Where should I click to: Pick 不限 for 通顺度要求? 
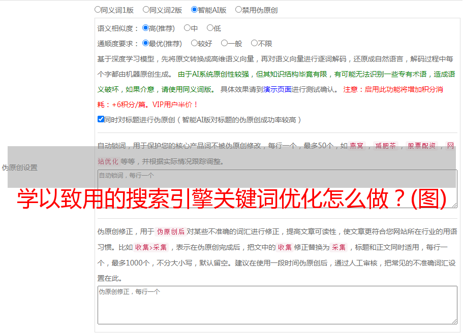tap(254, 43)
